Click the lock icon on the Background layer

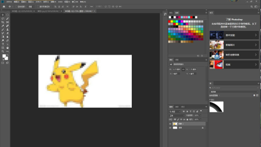click(203, 128)
